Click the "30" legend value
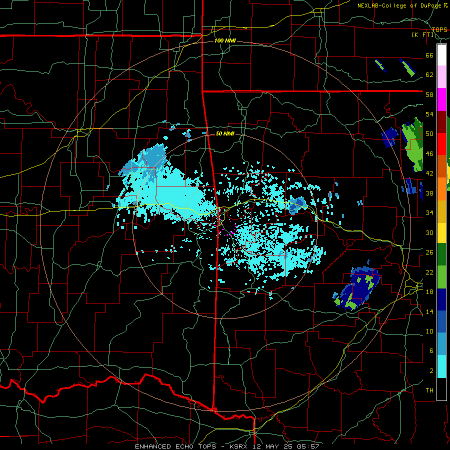This screenshot has height=450, width=450. tap(429, 232)
